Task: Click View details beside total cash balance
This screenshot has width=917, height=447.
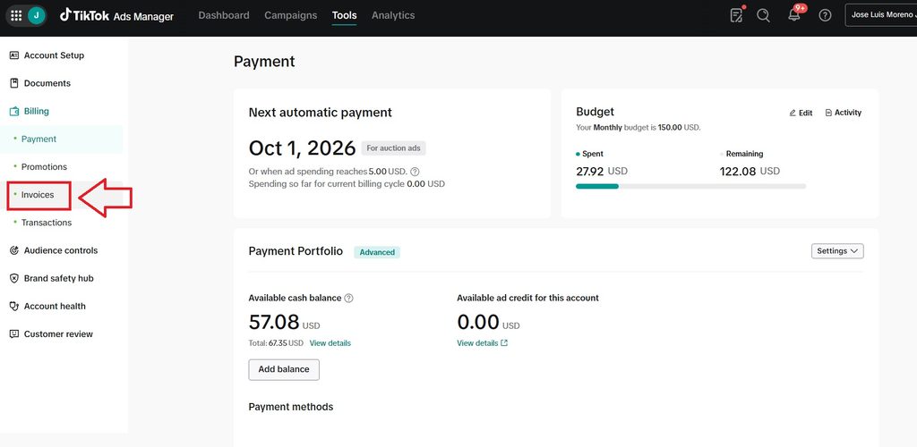Action: coord(330,343)
